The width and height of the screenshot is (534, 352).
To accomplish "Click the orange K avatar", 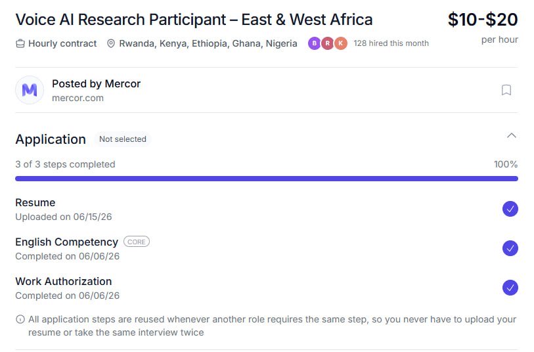I will tap(340, 43).
